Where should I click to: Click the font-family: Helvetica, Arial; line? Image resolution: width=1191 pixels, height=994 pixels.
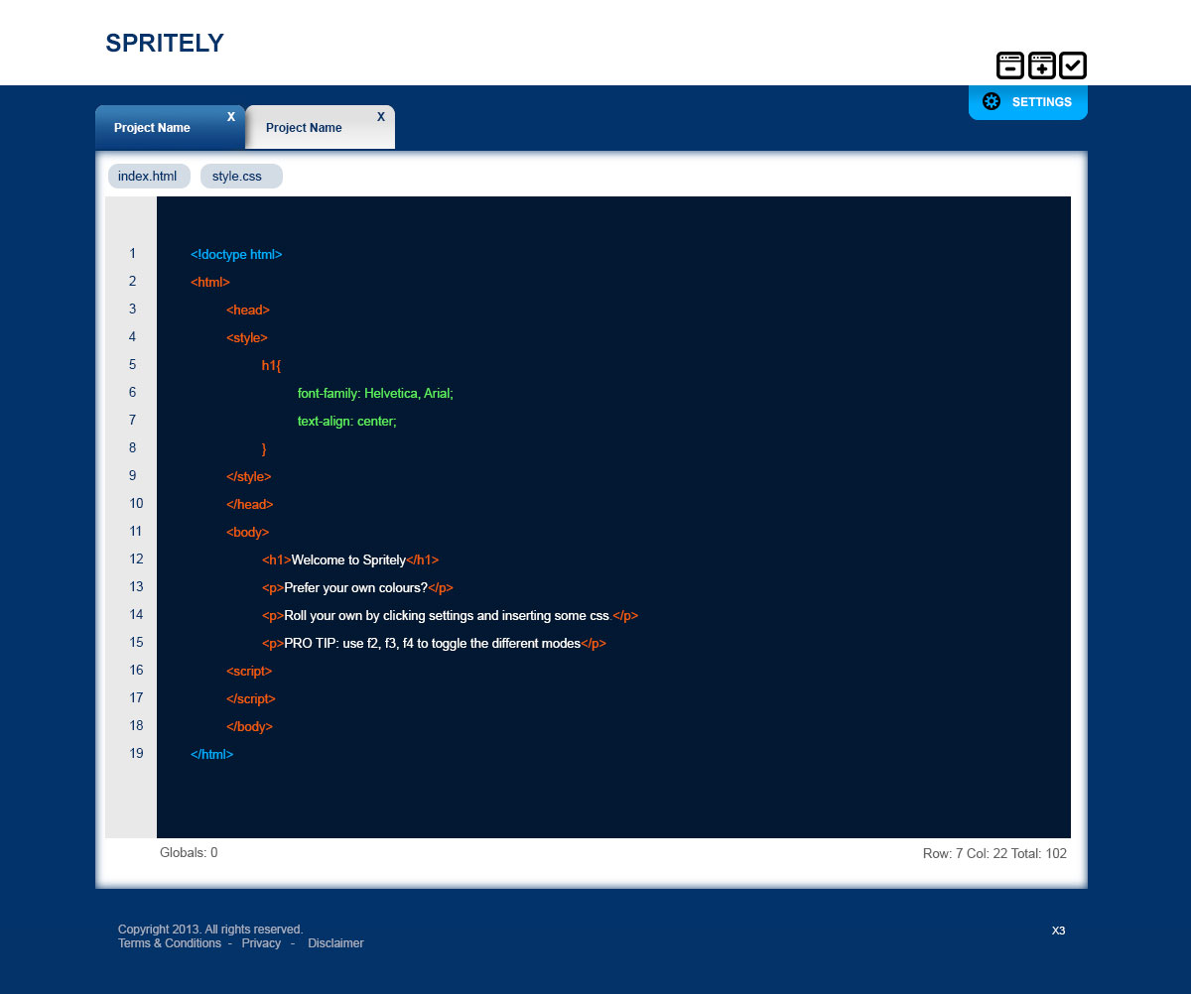375,394
